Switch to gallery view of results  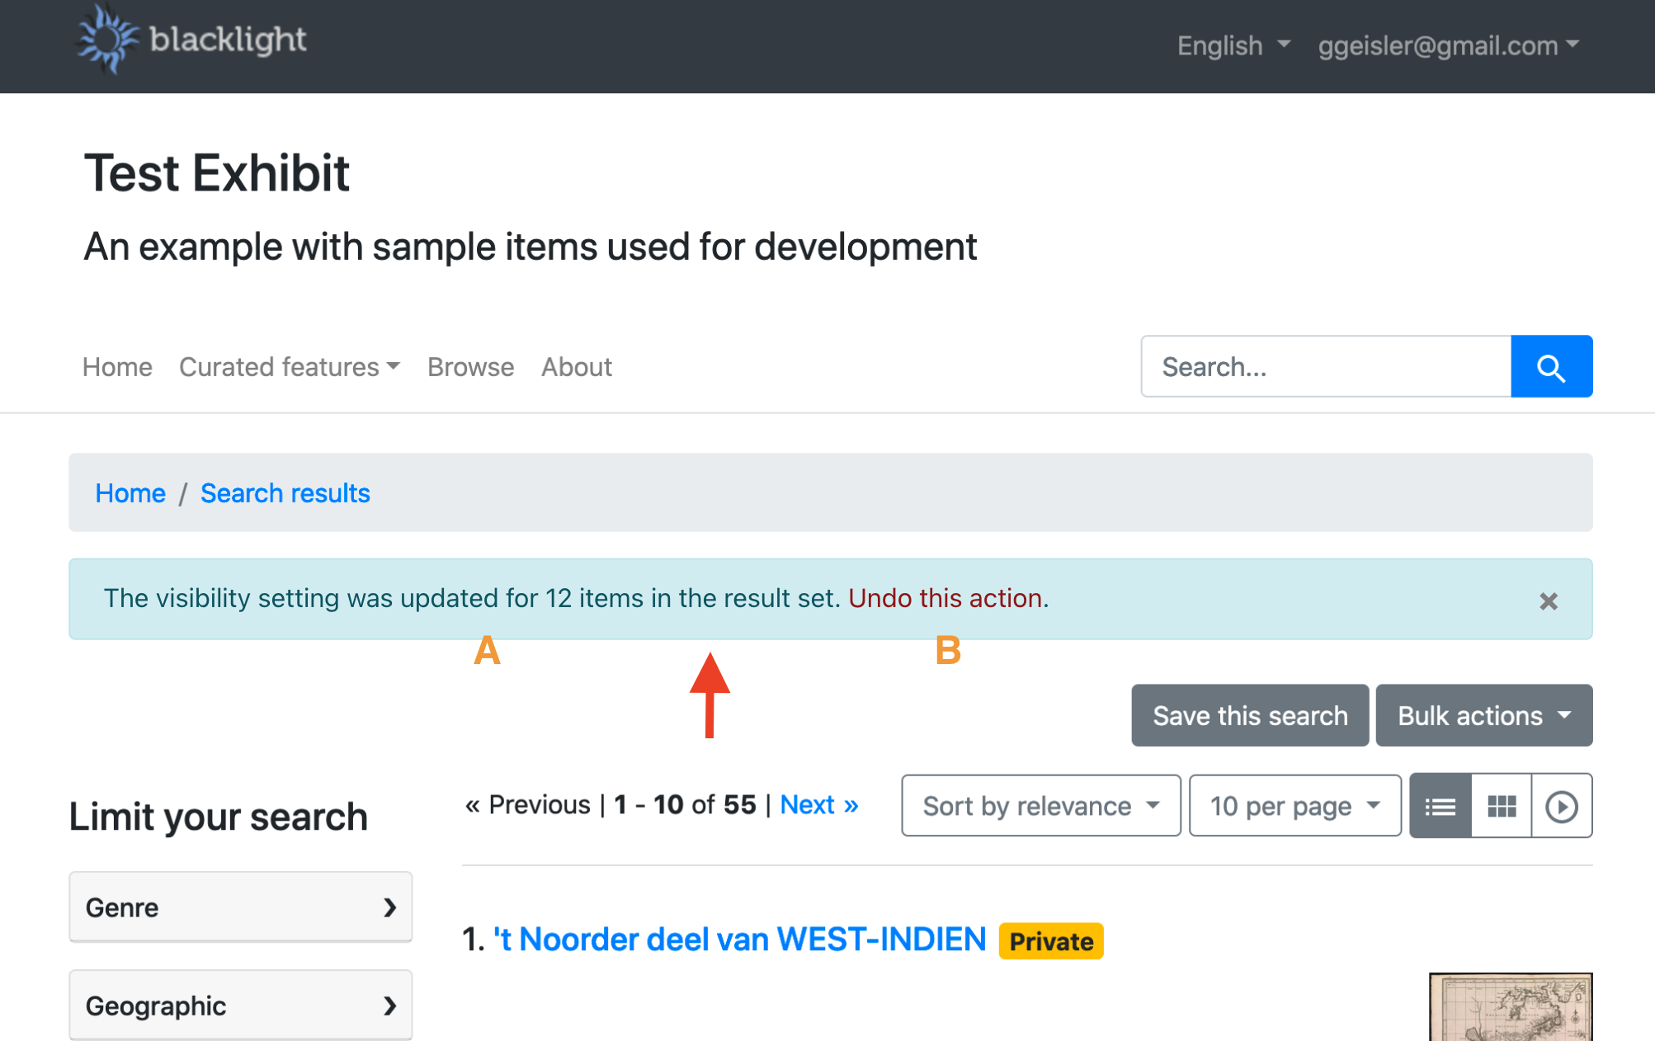point(1501,806)
